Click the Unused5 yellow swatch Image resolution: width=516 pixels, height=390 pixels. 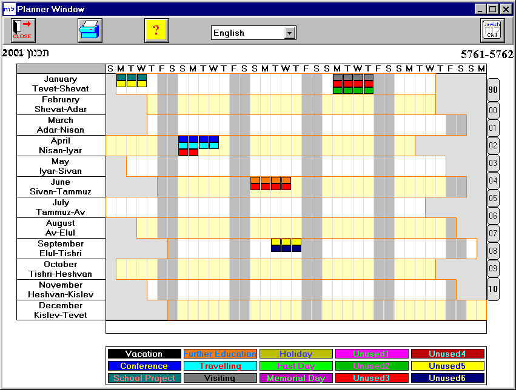coord(447,366)
